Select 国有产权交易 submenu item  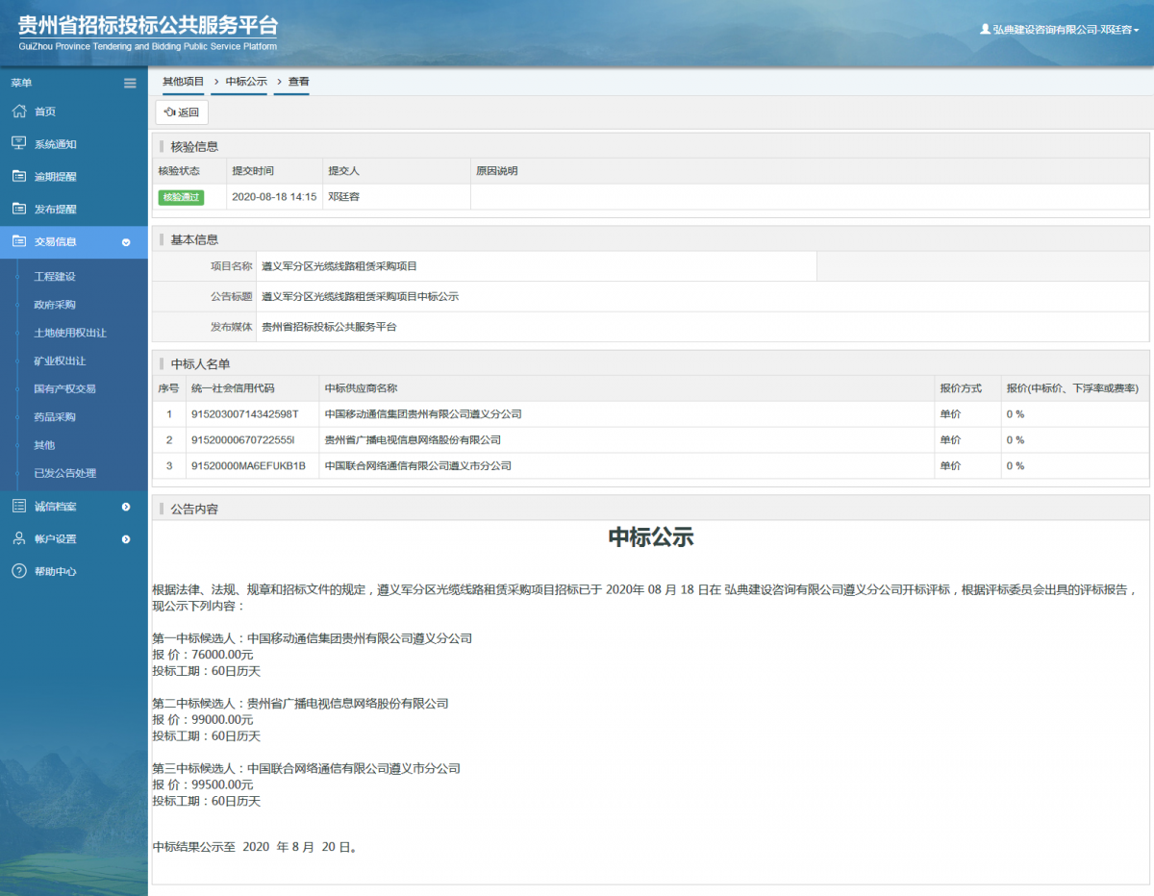pos(64,388)
